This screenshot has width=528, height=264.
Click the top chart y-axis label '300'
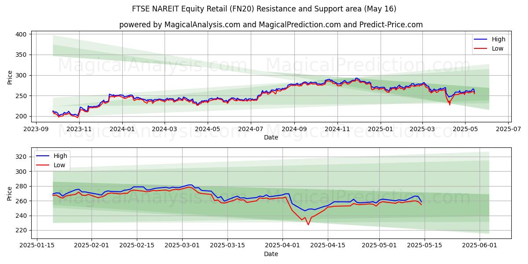(22, 76)
